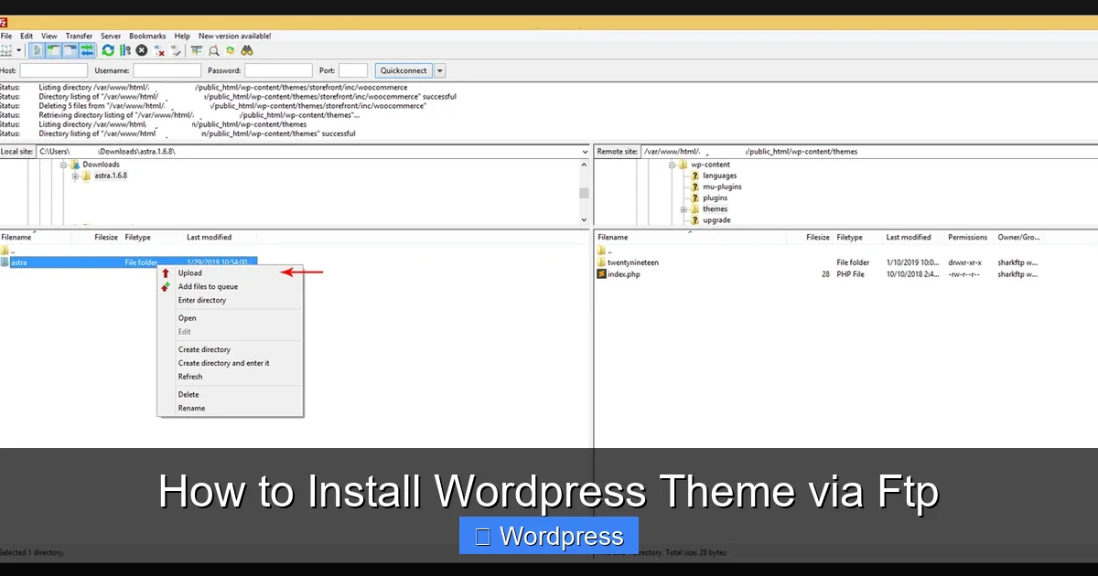The height and width of the screenshot is (576, 1098).
Task: Choose Upload from the context menu
Action: point(230,272)
